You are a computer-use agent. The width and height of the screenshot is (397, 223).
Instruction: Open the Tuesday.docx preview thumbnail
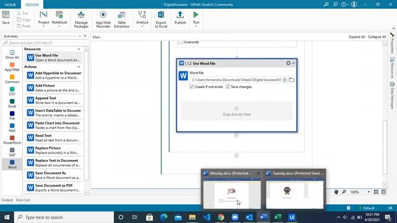click(295, 194)
